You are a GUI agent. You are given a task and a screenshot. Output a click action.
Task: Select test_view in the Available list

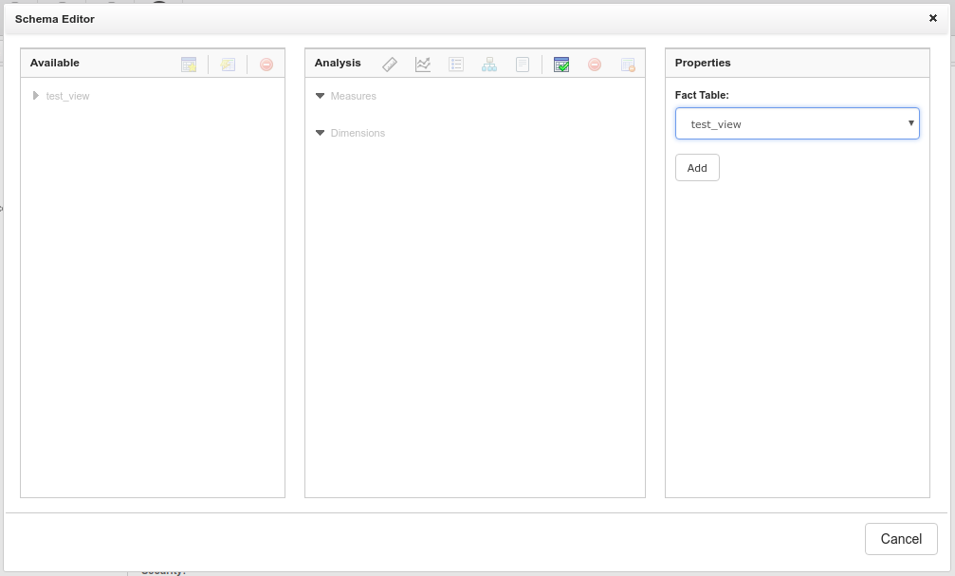[67, 96]
